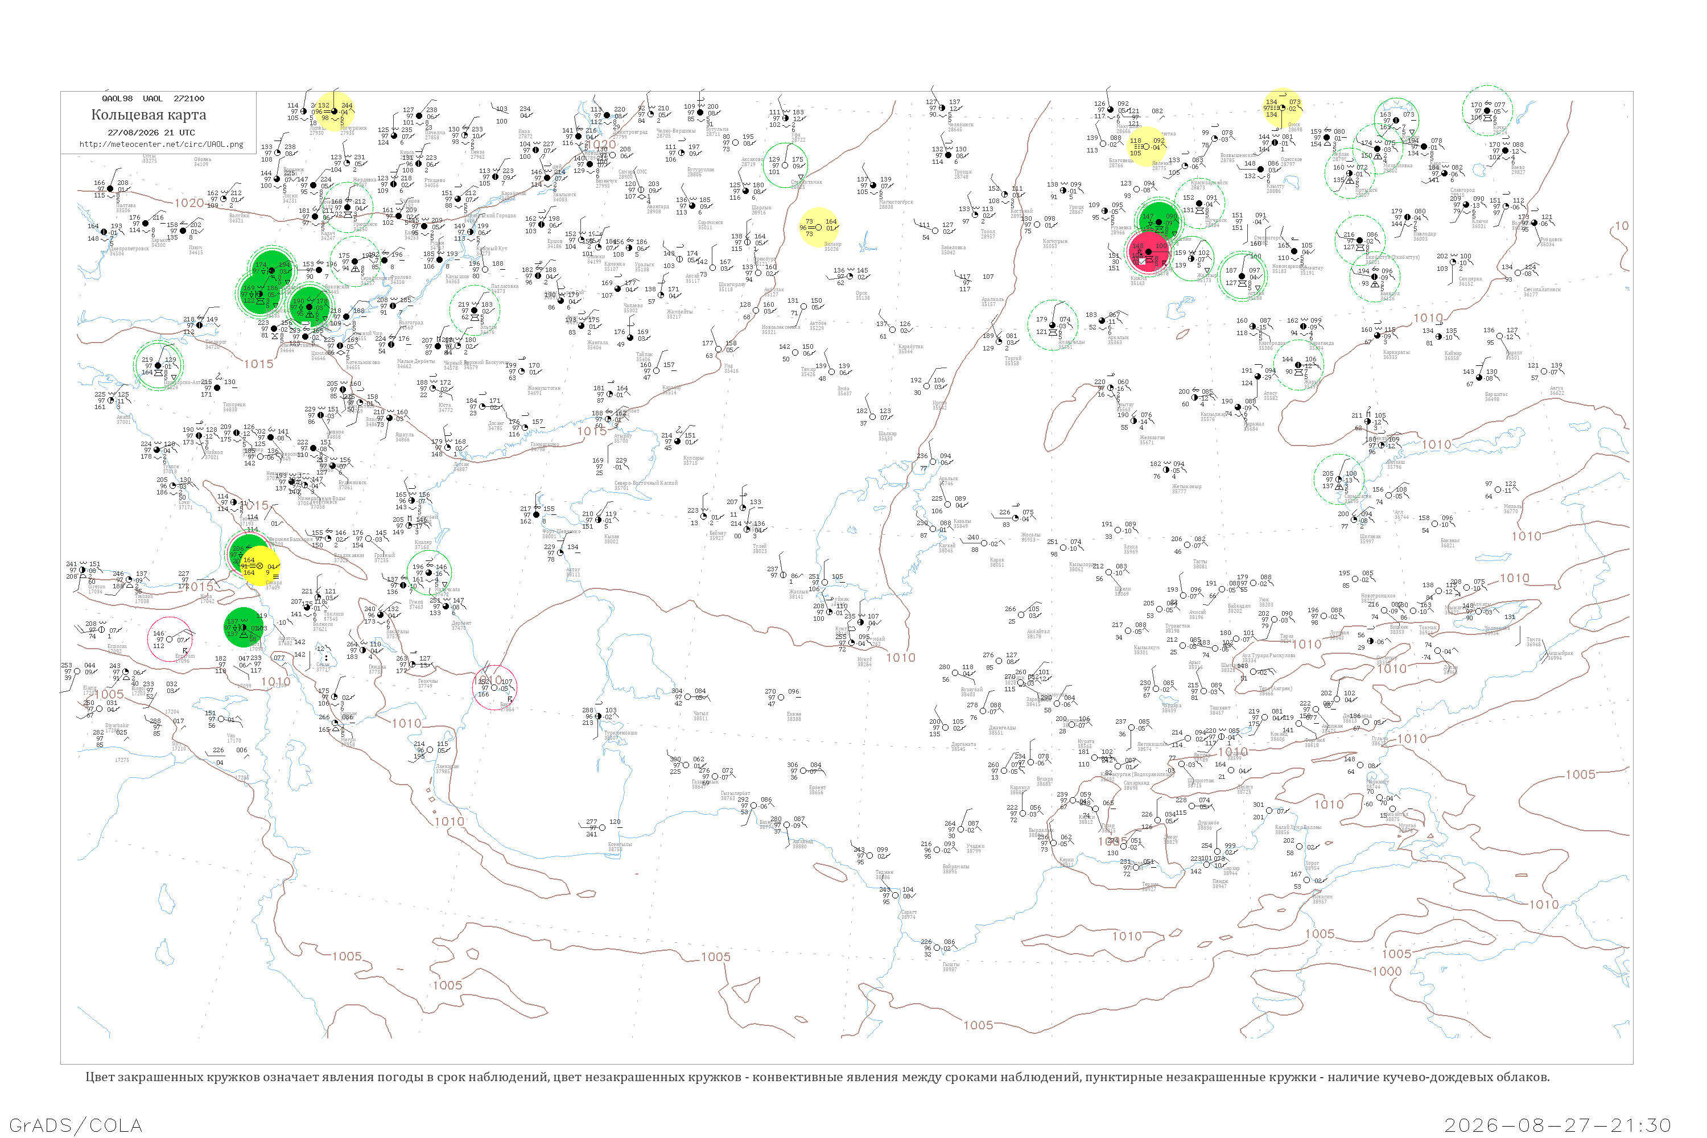Click the yellow circle labeled 134 and 073
Image resolution: width=1707 pixels, height=1138 pixels.
click(1282, 108)
